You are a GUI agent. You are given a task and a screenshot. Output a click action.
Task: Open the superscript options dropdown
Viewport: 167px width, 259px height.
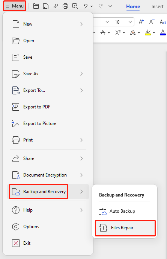(x=124, y=32)
